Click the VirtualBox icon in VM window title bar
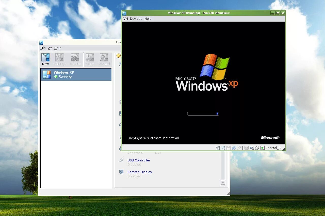The image size is (325, 216). coord(124,13)
